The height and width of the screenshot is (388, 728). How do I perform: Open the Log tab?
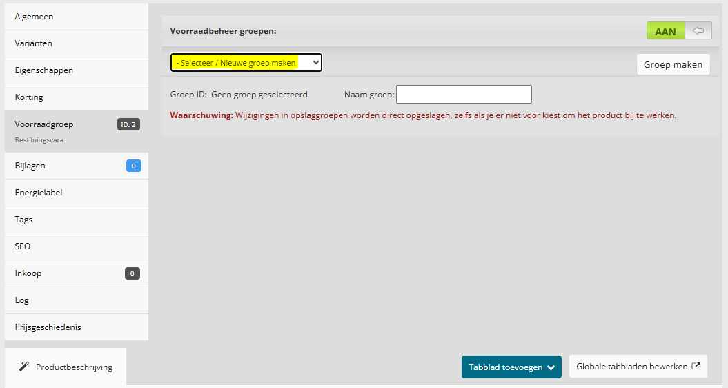pos(77,300)
